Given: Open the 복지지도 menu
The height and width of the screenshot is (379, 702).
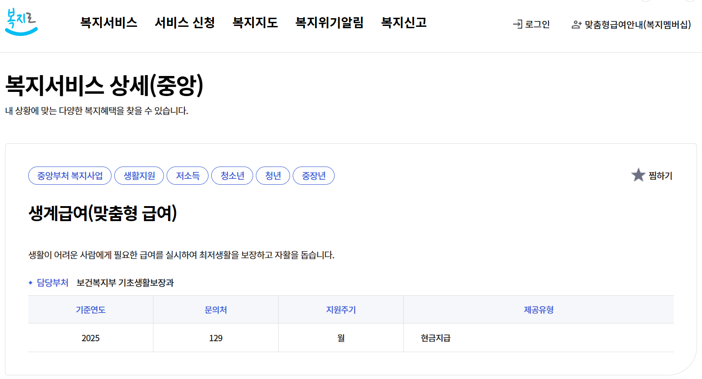Looking at the screenshot, I should click(x=255, y=23).
